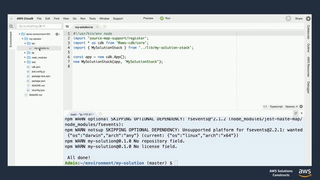
Task: Open the Support menu
Action: click(x=118, y=18)
